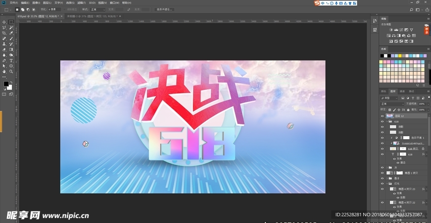The width and height of the screenshot is (431, 223).
Task: Hide the 色彩平衡 1 adjustment layer
Action: [382, 138]
